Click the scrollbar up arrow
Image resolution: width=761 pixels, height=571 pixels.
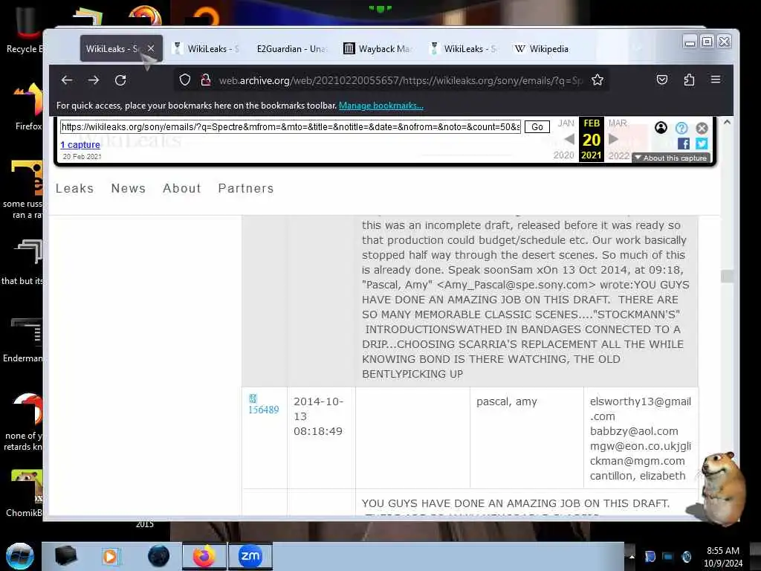tap(727, 123)
